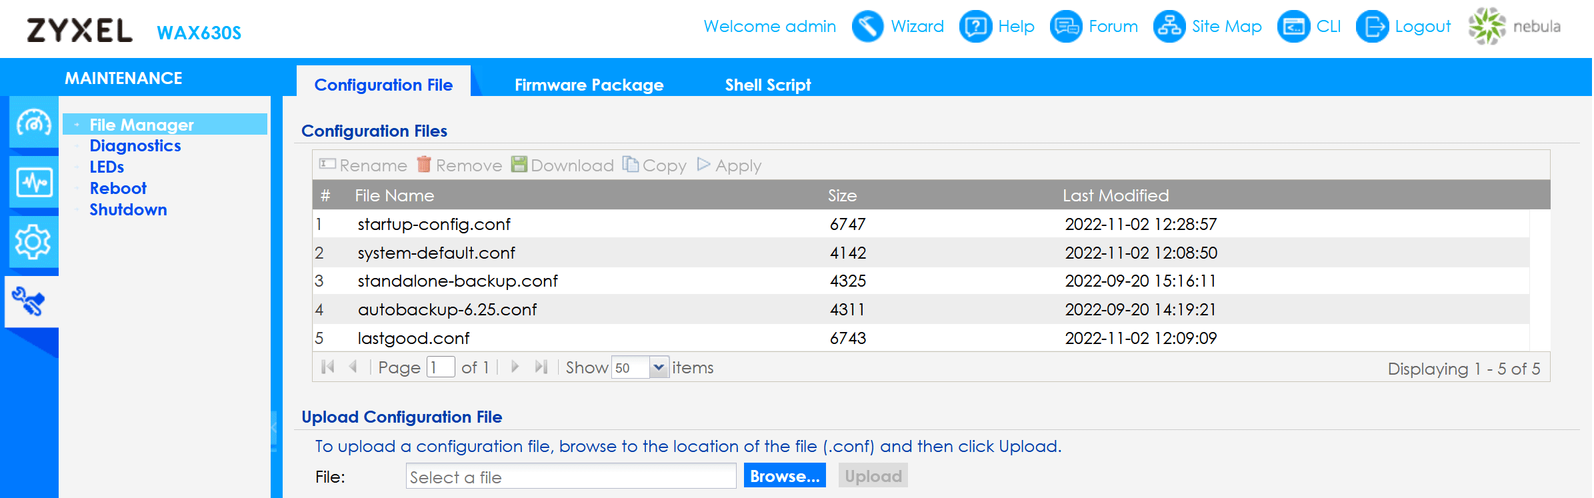Open the Configuration gear sidebar icon
This screenshot has height=498, width=1594.
pos(33,241)
